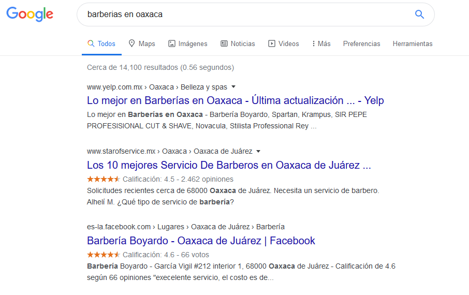Click the Yelp result snippet text
The height and width of the screenshot is (295, 469).
[x=227, y=120]
